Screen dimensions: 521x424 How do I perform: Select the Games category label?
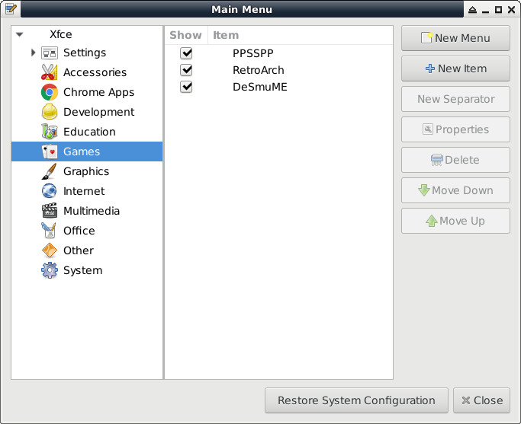coord(82,151)
